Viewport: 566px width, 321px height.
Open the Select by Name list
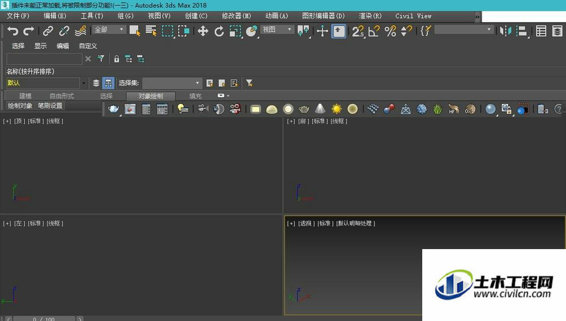point(151,31)
